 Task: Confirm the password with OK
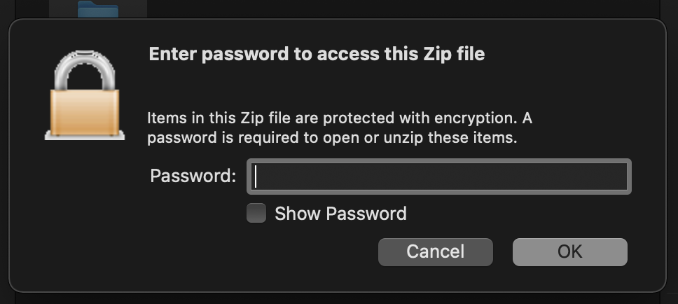pyautogui.click(x=569, y=251)
